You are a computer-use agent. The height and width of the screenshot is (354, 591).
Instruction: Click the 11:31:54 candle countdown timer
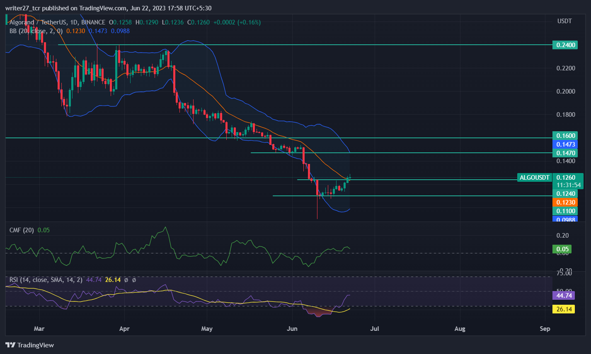pos(568,185)
